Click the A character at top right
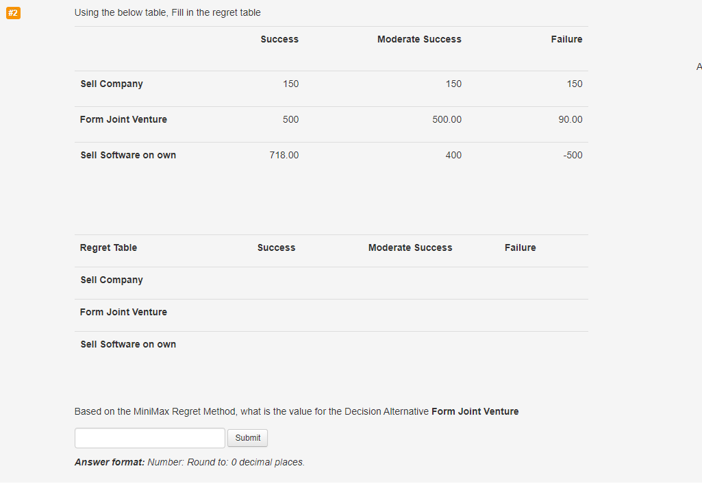The image size is (702, 486). pyautogui.click(x=699, y=66)
